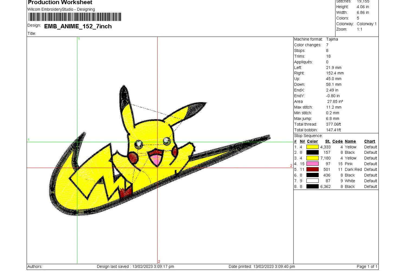Click the Trims value 18

point(328,56)
